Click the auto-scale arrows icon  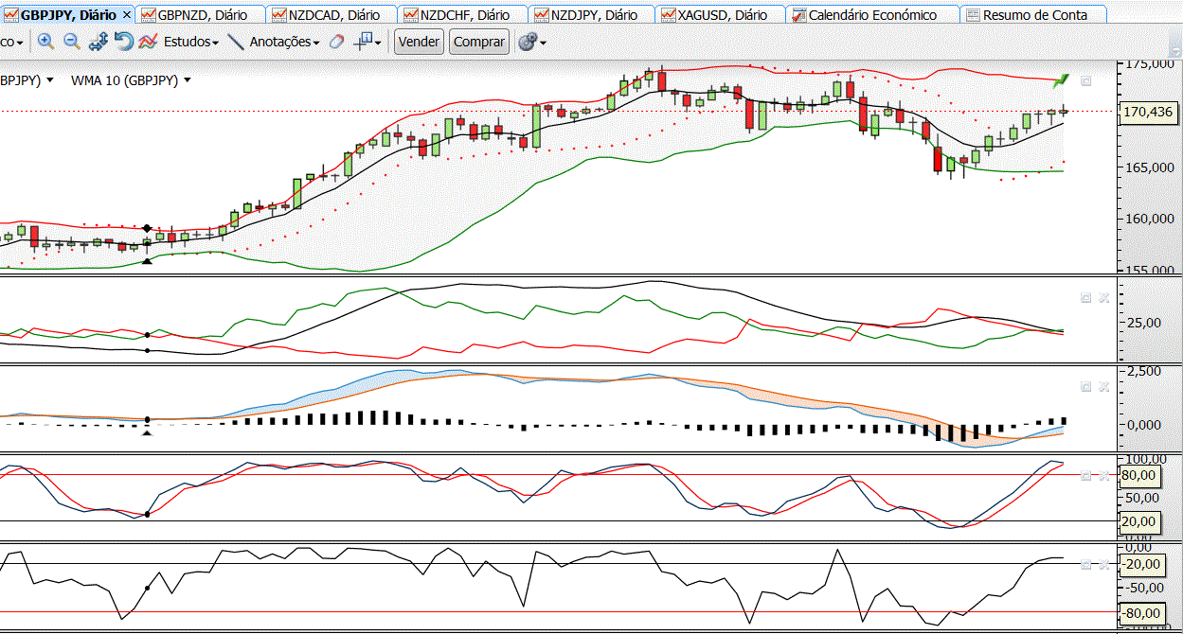point(99,42)
